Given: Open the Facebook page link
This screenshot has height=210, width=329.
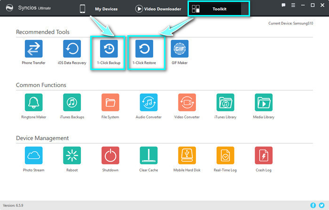Looking at the screenshot, I should coord(313,205).
